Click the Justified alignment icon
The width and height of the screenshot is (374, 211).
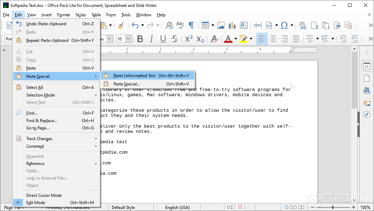(296, 39)
